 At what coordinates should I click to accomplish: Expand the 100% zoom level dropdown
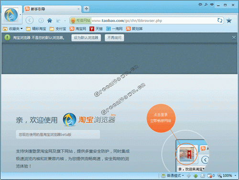[235, 176]
